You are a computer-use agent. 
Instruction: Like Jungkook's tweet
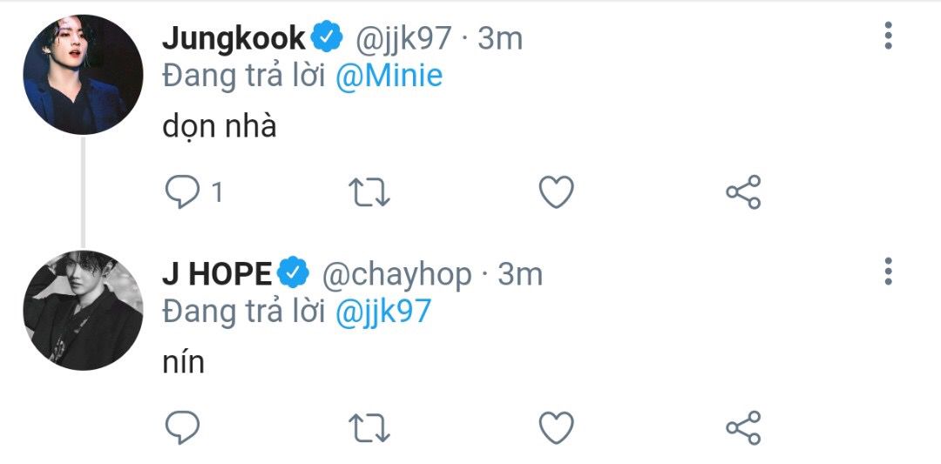(x=556, y=192)
